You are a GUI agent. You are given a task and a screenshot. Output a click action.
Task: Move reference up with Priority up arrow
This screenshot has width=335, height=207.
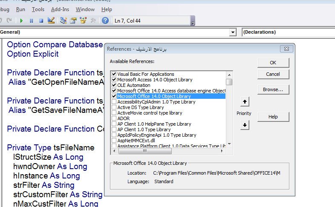245,102
